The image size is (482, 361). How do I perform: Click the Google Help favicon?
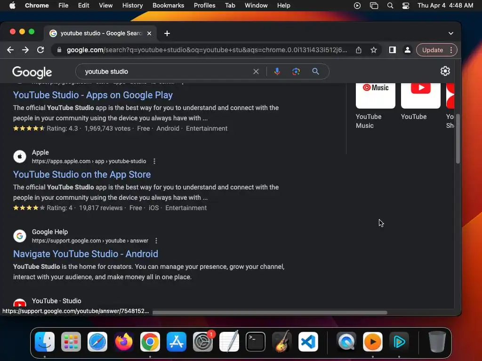click(20, 236)
